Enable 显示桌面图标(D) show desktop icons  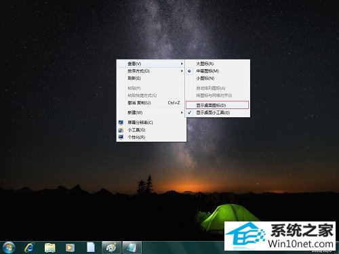tap(217, 105)
